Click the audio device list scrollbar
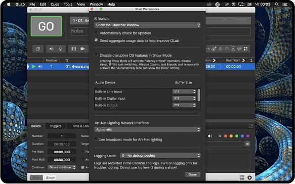This screenshot has height=184, width=295. (x=199, y=95)
